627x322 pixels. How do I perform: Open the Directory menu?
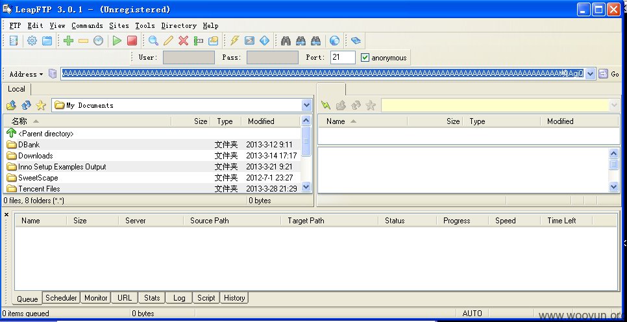pyautogui.click(x=178, y=25)
